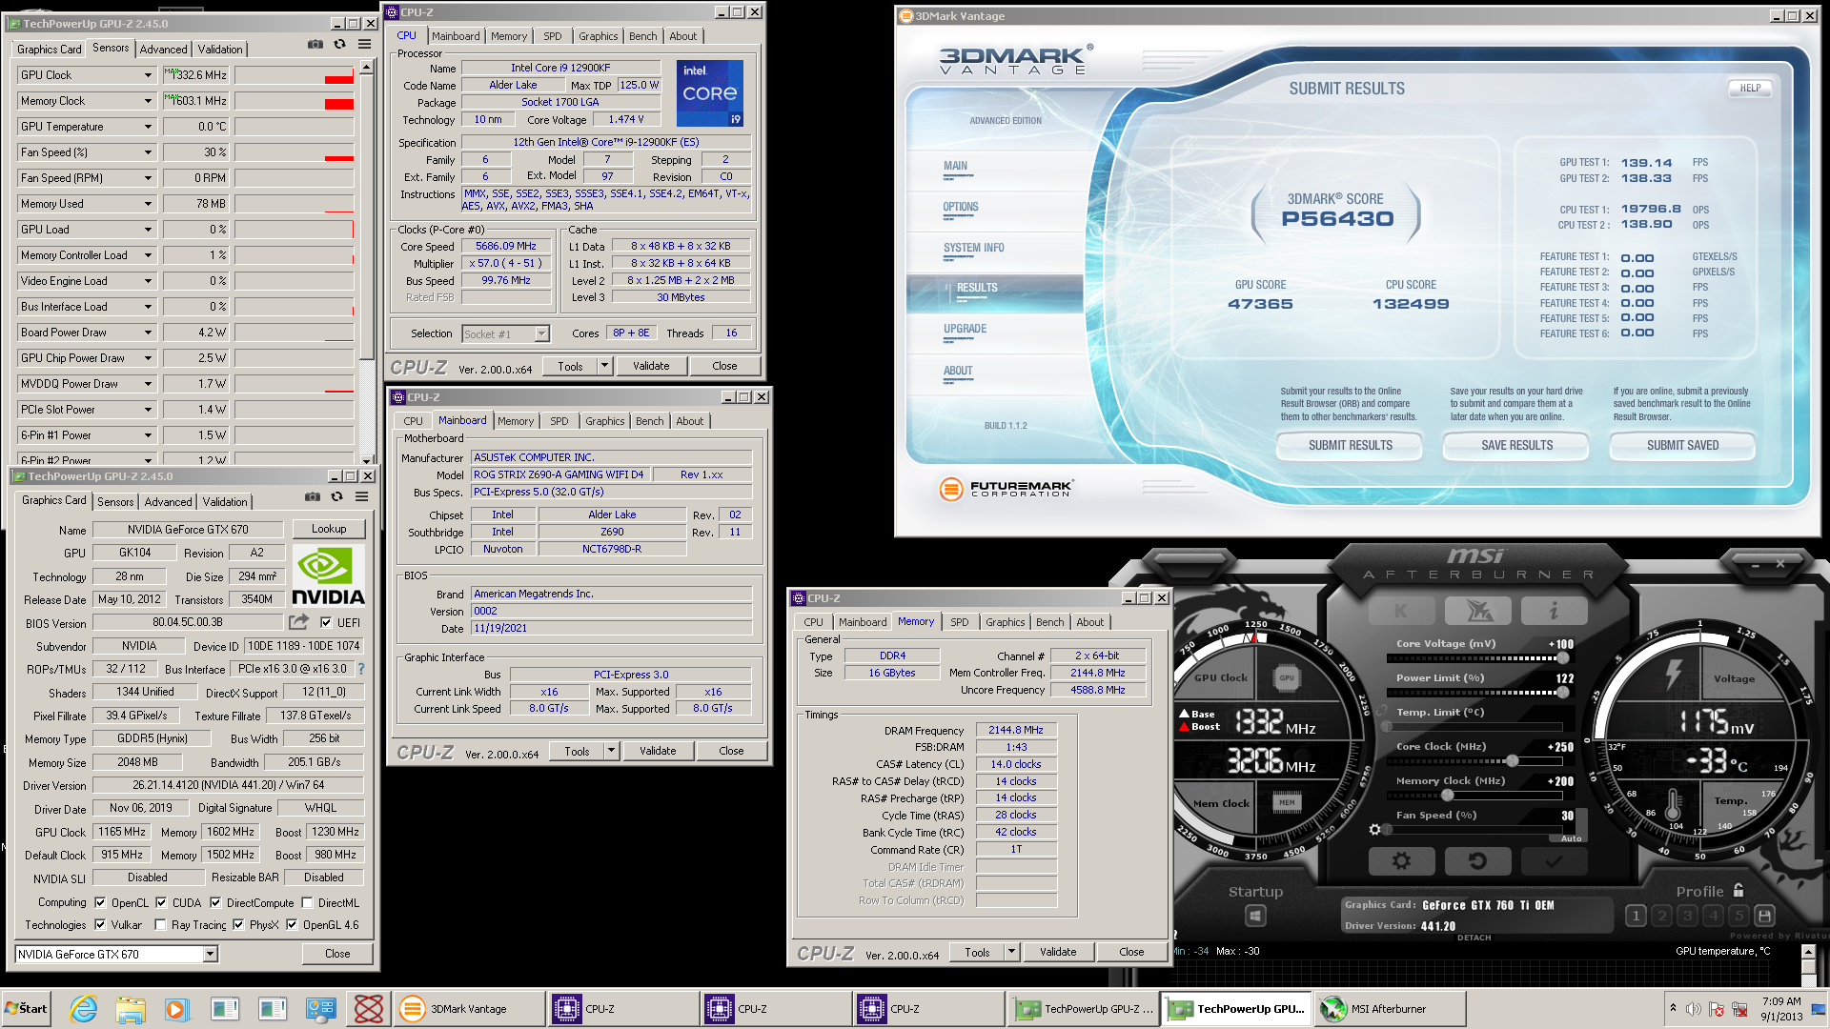Open Tools dropdown arrow in CPU-Z Mainboard window
1830x1029 pixels.
click(611, 751)
